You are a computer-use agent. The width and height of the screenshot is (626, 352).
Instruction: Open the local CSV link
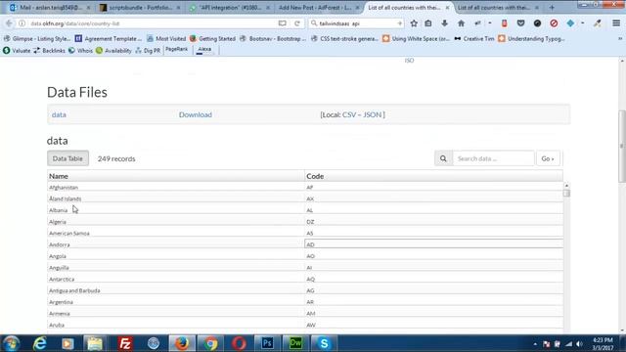point(348,114)
